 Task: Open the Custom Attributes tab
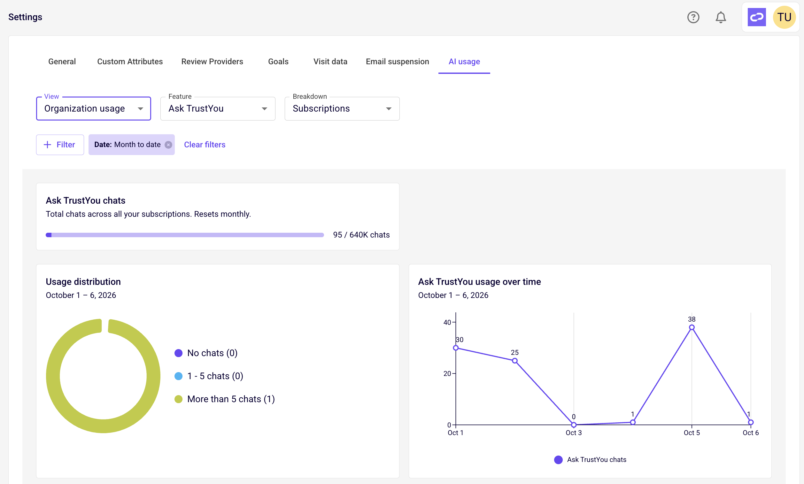coord(130,62)
